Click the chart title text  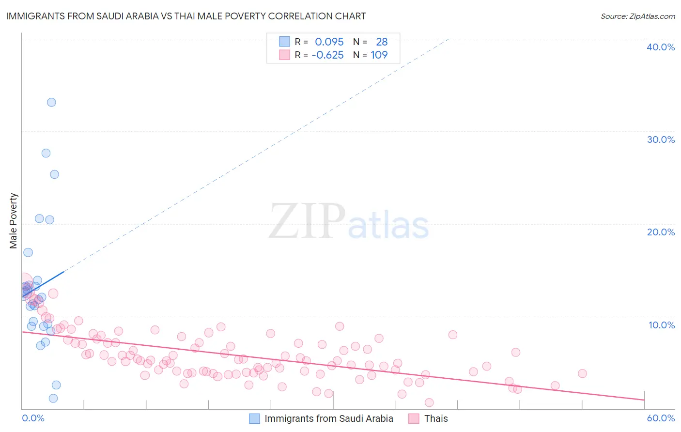click(186, 16)
